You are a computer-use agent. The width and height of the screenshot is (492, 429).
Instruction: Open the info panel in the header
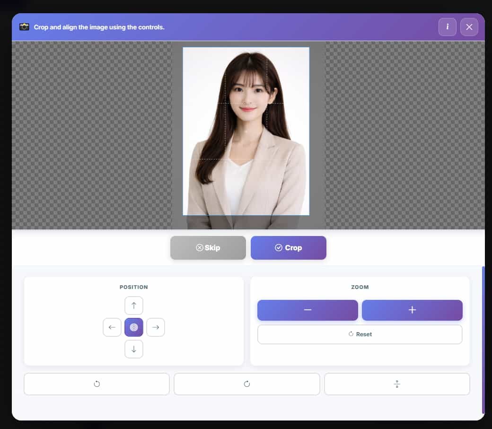click(447, 27)
